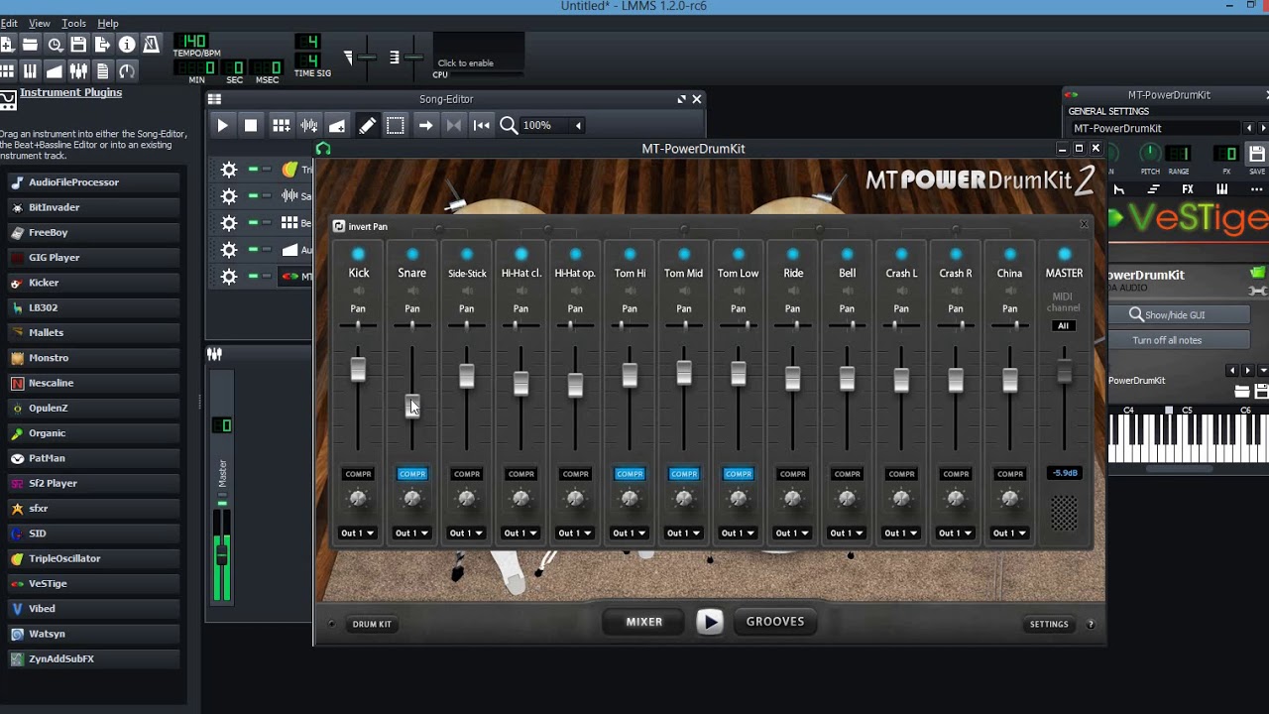
Task: Open gear menu of TripleOscillator track
Action: pos(229,170)
